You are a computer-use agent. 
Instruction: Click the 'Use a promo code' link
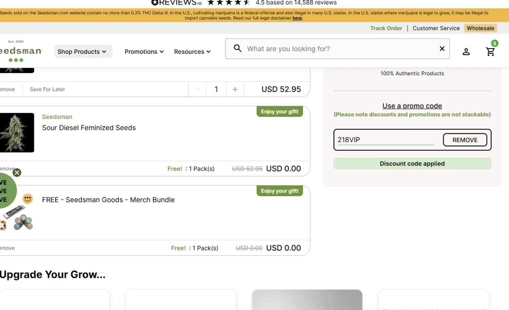point(412,106)
